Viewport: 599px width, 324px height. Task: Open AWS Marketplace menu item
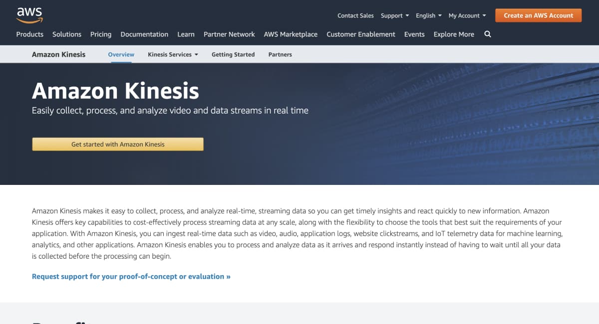[291, 34]
